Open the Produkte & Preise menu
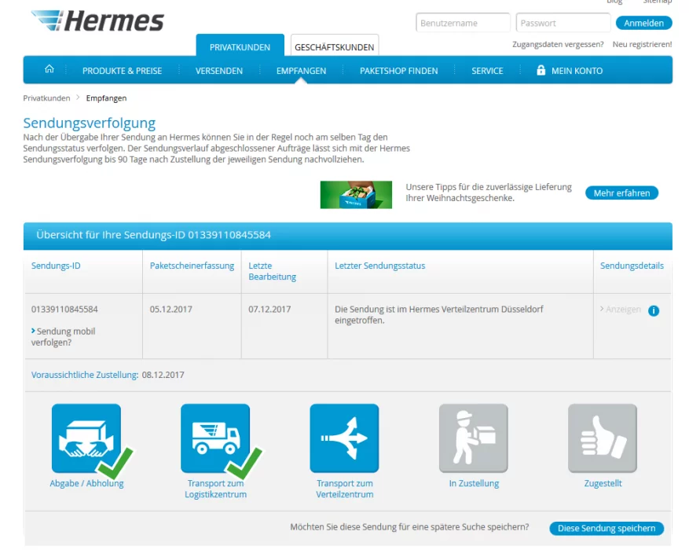This screenshot has height=550, width=689. (122, 71)
